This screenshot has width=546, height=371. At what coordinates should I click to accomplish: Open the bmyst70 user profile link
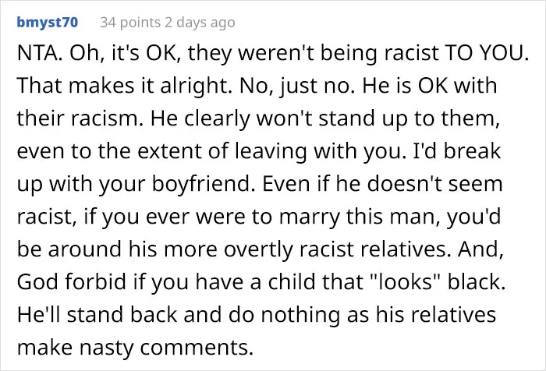48,23
